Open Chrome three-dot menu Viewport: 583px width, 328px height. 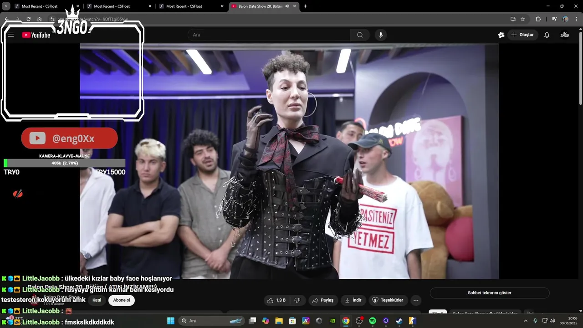tap(577, 19)
